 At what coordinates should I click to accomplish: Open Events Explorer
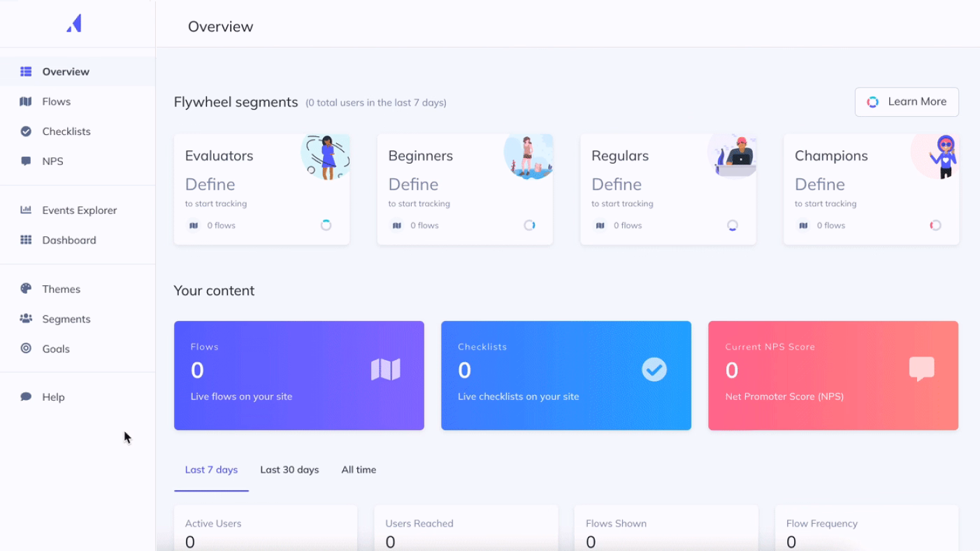(x=76, y=210)
